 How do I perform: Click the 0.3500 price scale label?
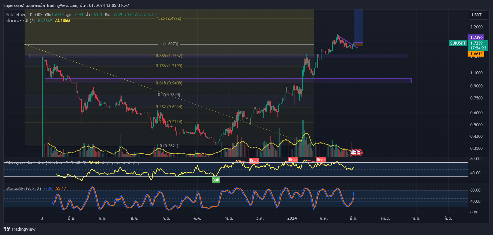click(476, 148)
